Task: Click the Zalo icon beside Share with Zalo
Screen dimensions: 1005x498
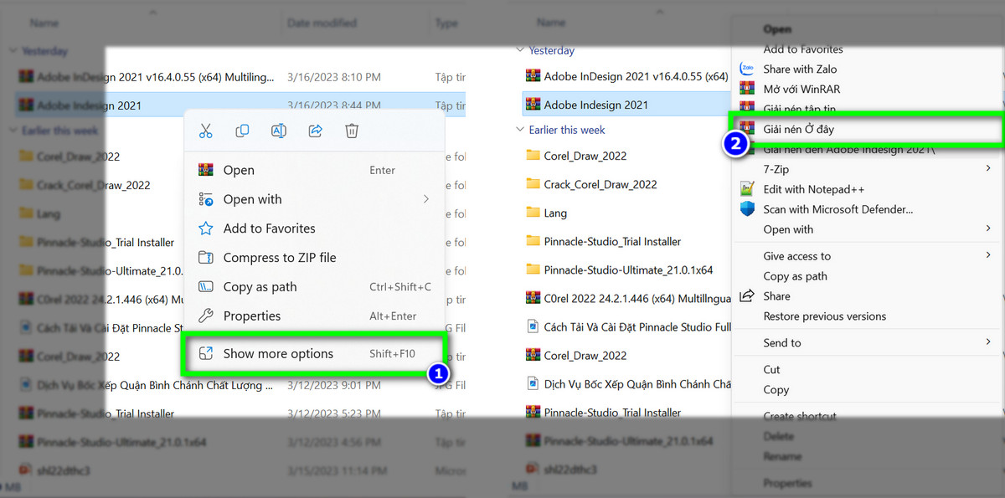Action: (x=748, y=69)
